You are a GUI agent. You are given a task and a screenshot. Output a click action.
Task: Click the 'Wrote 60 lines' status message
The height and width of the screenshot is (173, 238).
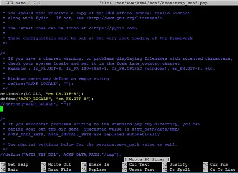pyautogui.click(x=147, y=160)
